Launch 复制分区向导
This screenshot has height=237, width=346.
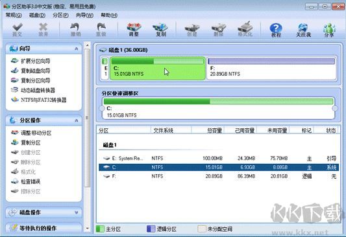(31, 80)
